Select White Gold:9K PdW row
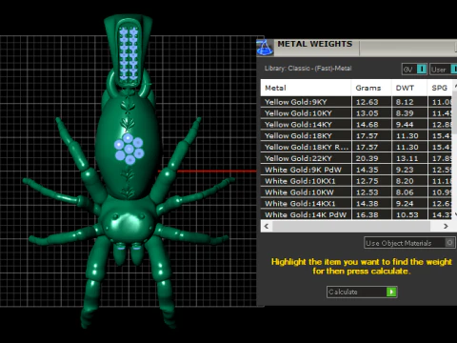457x343 pixels. [356, 170]
